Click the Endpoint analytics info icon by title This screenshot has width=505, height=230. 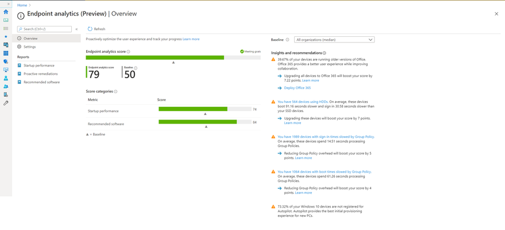(x=21, y=16)
